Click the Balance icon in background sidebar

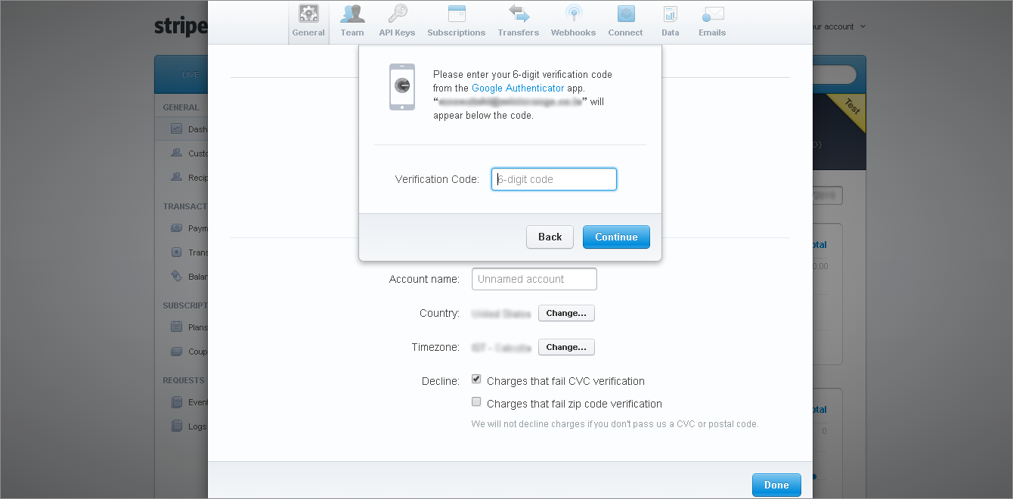(176, 276)
